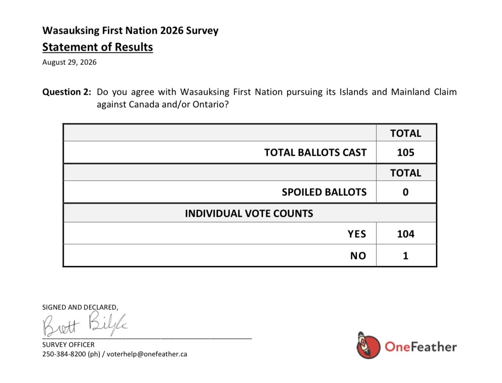502x383 pixels.
Task: Select the NO vote count 1
Action: tap(406, 256)
